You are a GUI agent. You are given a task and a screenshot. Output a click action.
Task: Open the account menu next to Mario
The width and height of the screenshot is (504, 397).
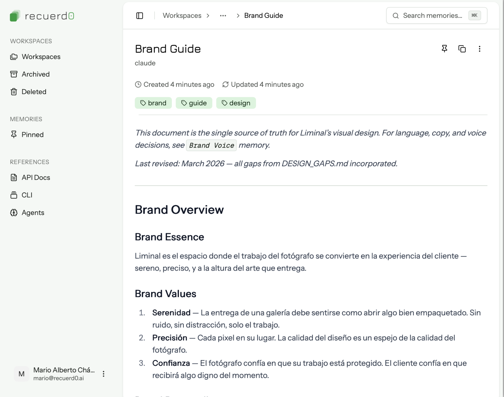pyautogui.click(x=103, y=374)
